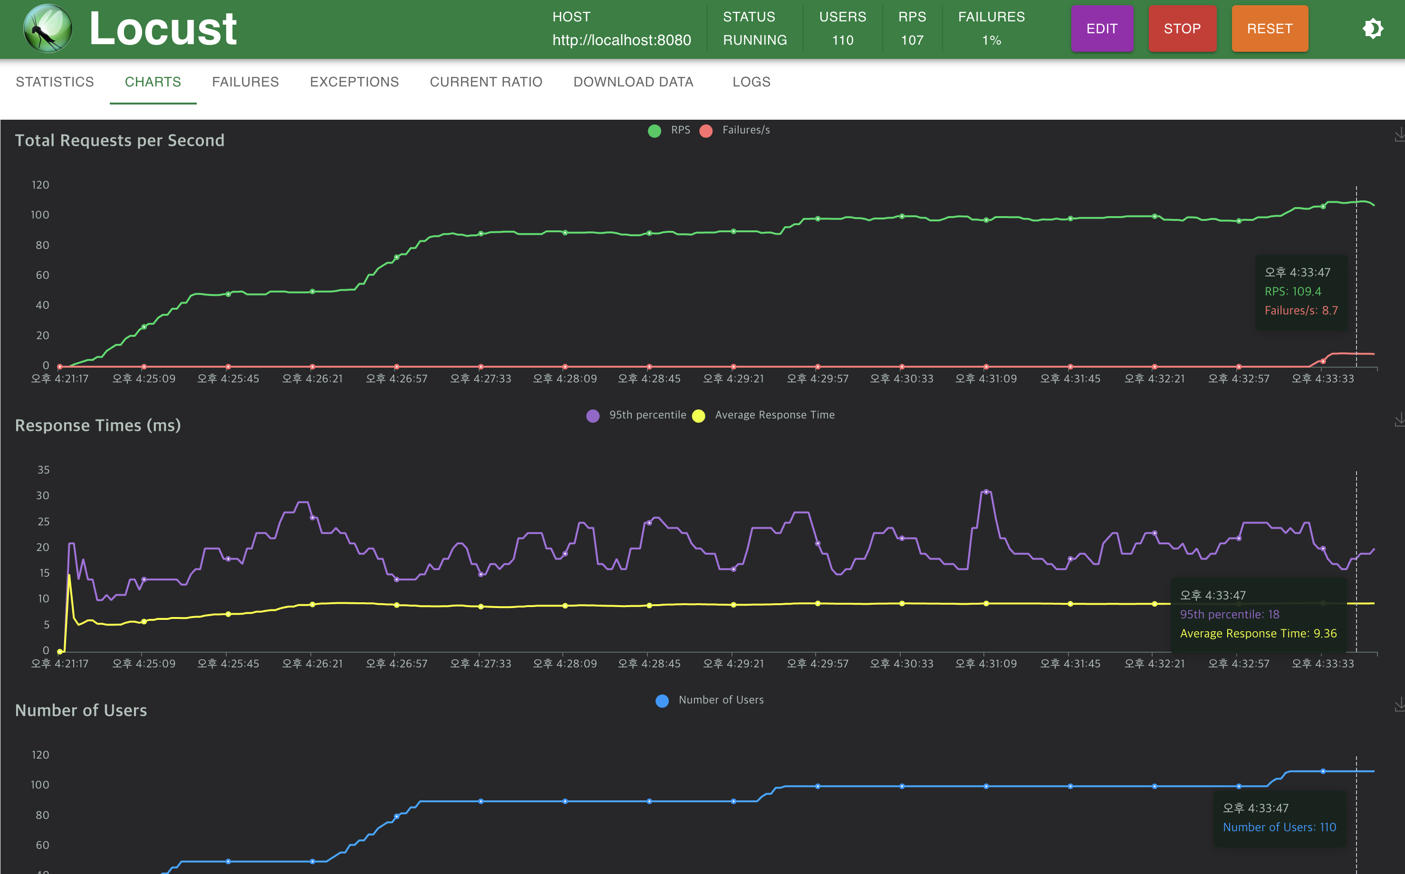Image resolution: width=1405 pixels, height=874 pixels.
Task: Stop the running load test
Action: (1182, 28)
